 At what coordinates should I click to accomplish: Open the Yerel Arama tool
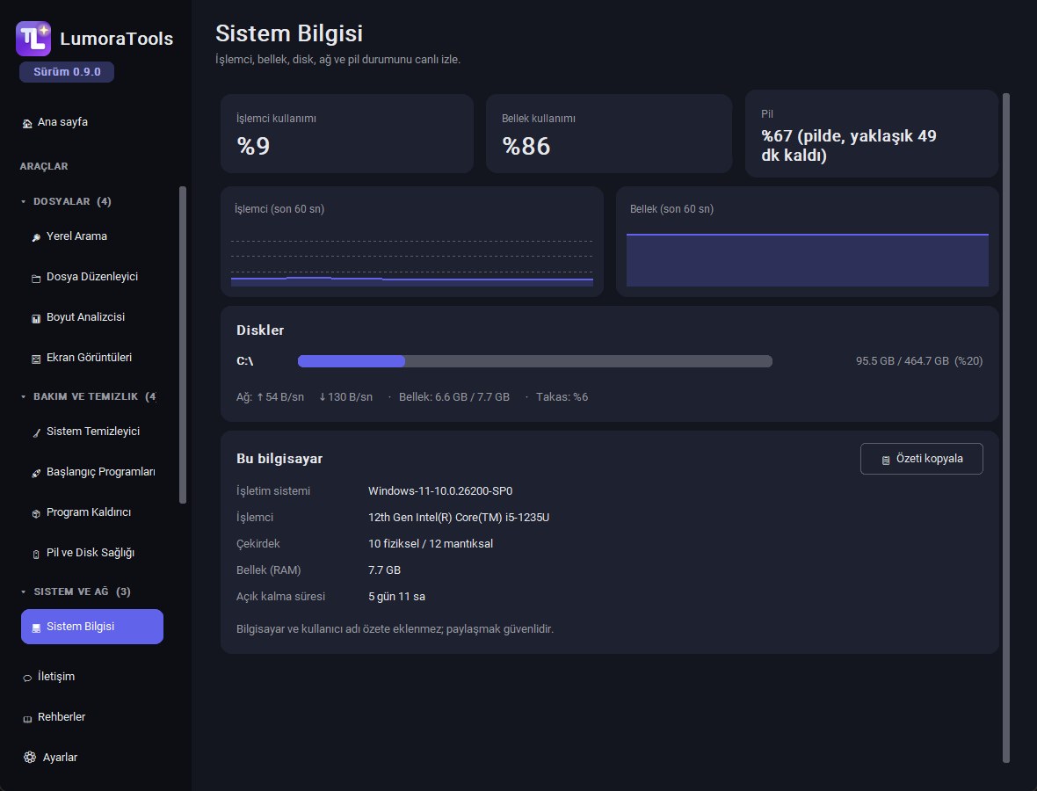(x=92, y=236)
